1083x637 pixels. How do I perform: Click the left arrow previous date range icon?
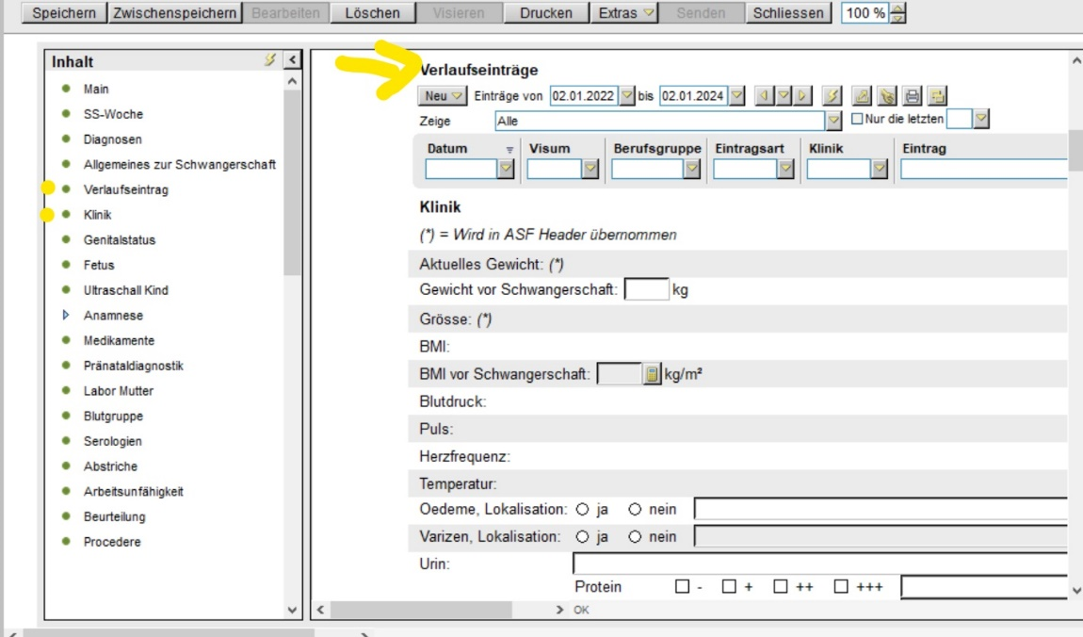point(764,96)
